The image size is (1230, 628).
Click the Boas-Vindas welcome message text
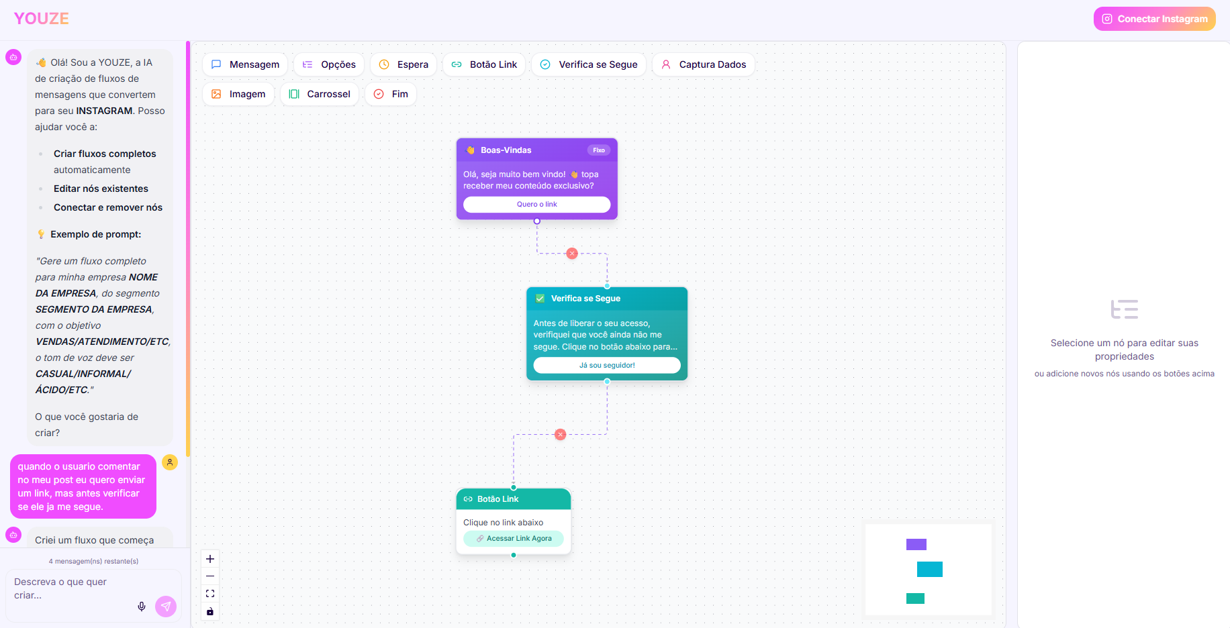pos(531,180)
